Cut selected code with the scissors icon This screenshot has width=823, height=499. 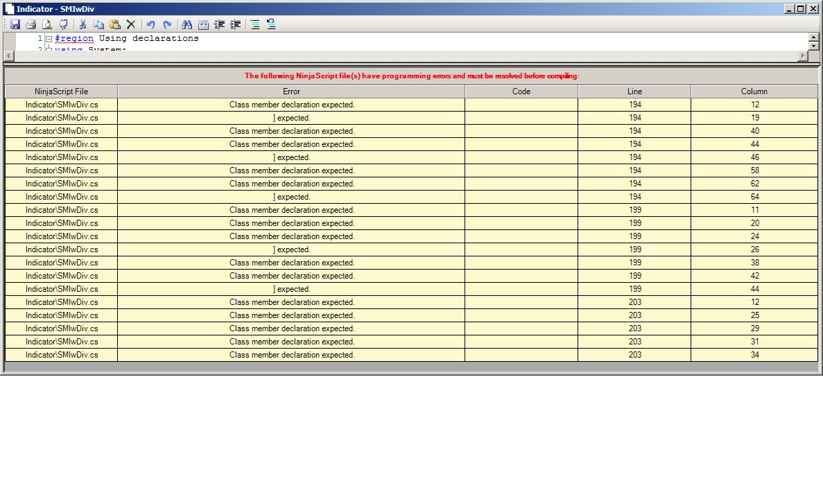pyautogui.click(x=83, y=24)
